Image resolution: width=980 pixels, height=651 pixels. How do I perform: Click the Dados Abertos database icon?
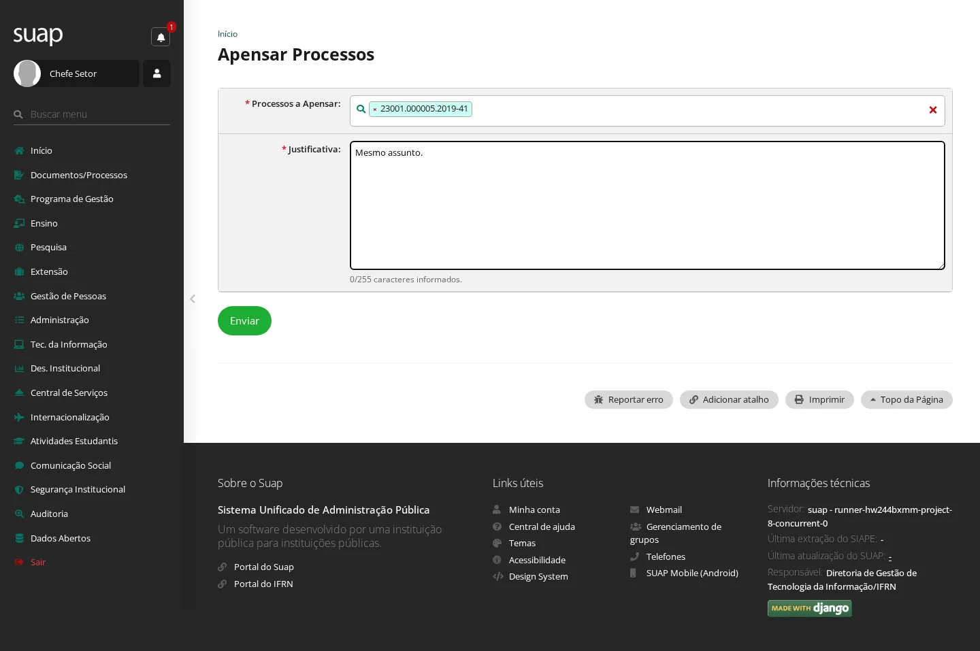coord(19,538)
